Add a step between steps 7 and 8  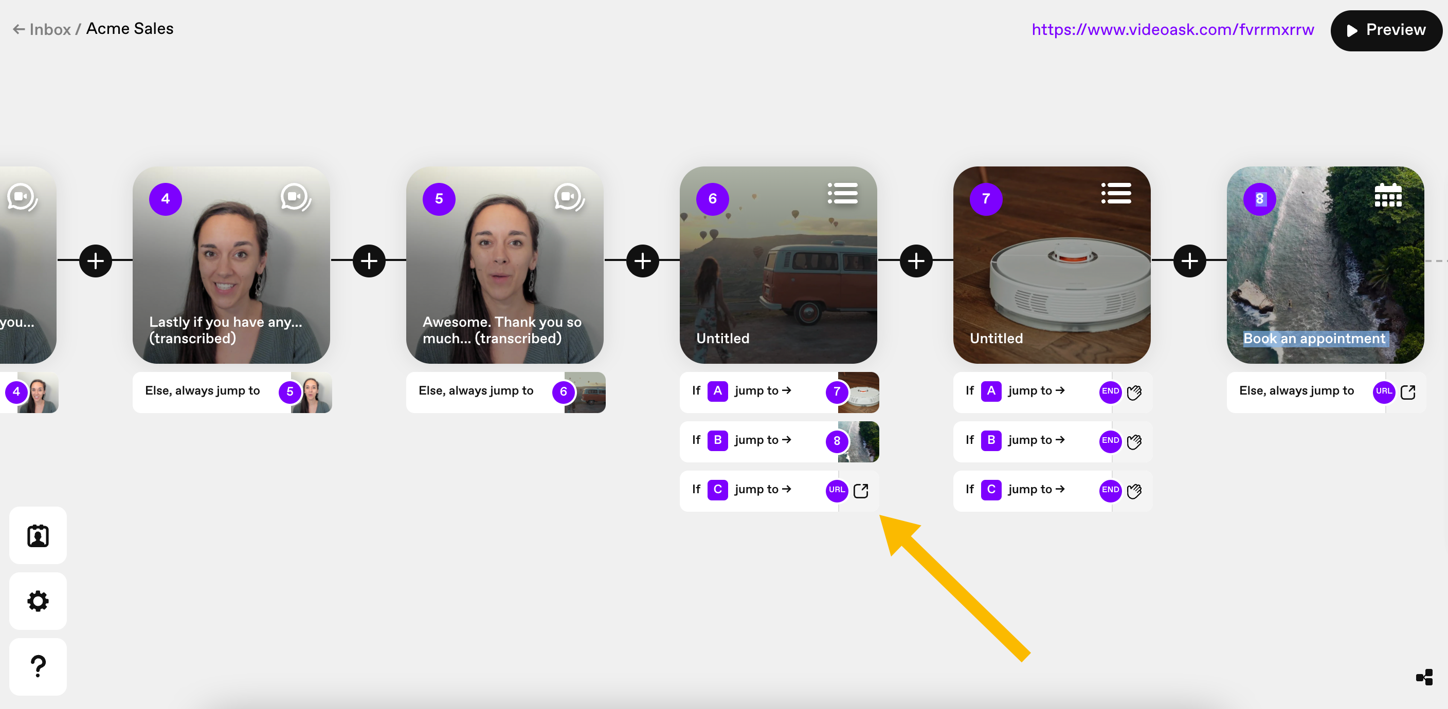(x=1190, y=260)
